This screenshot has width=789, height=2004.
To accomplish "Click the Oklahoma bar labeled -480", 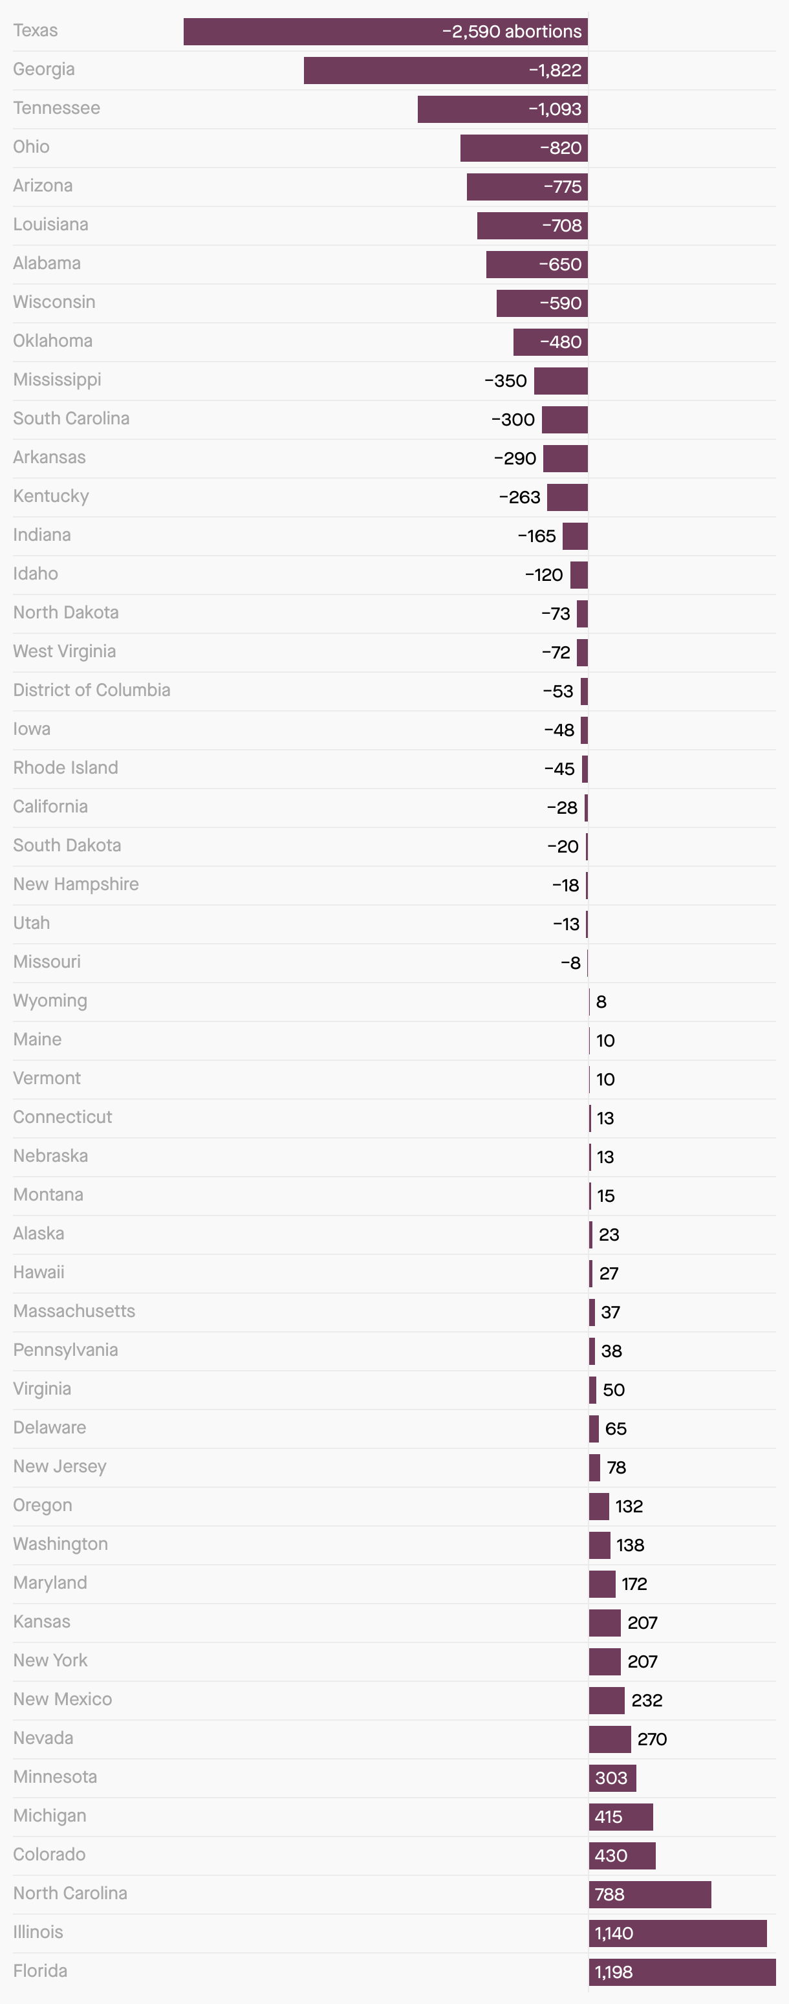I will coord(550,342).
